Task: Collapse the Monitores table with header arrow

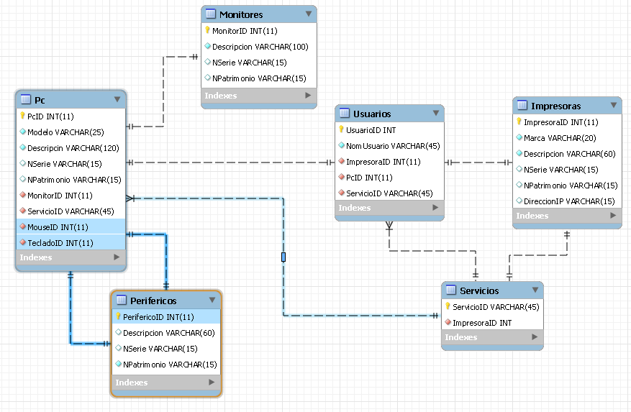Action: (308, 14)
